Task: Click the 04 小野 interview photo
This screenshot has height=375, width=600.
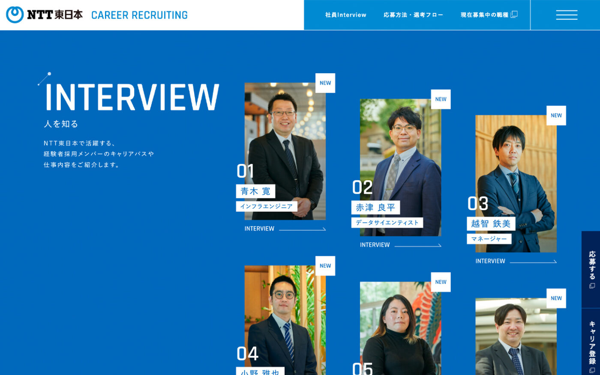Action: click(285, 320)
